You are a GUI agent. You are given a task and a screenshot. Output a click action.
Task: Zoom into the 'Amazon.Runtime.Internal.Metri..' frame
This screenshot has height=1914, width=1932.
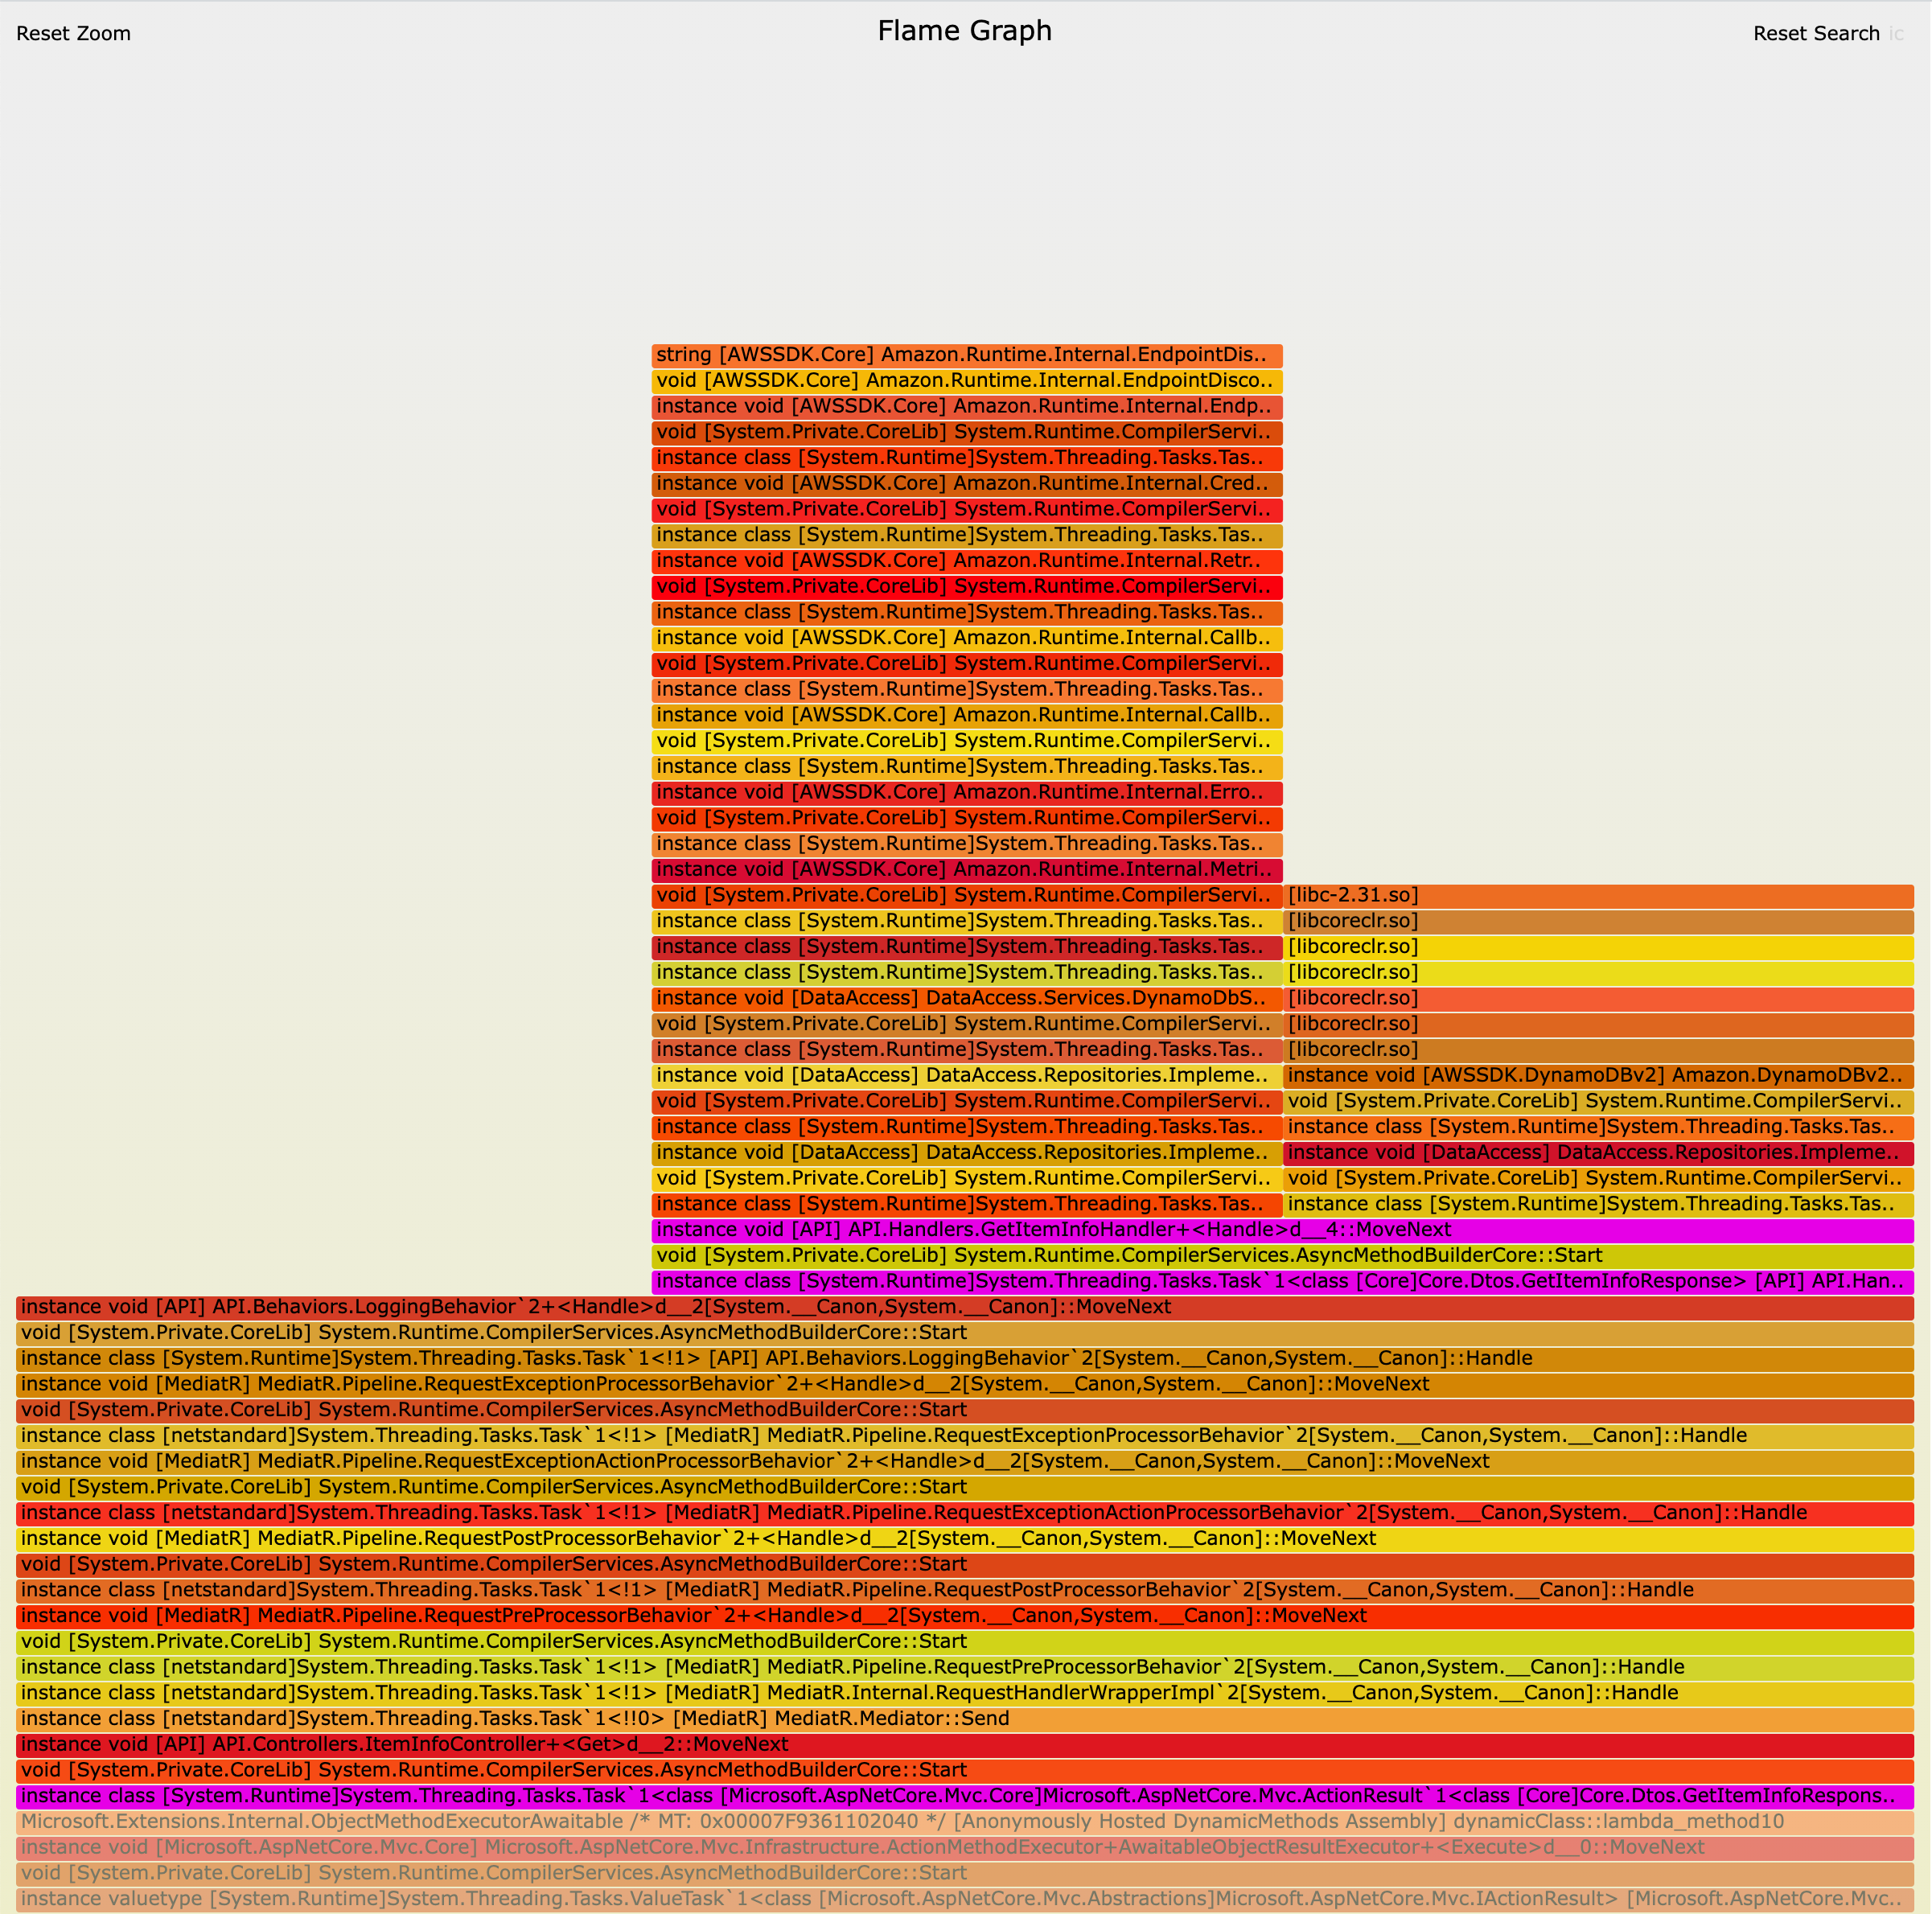point(967,870)
